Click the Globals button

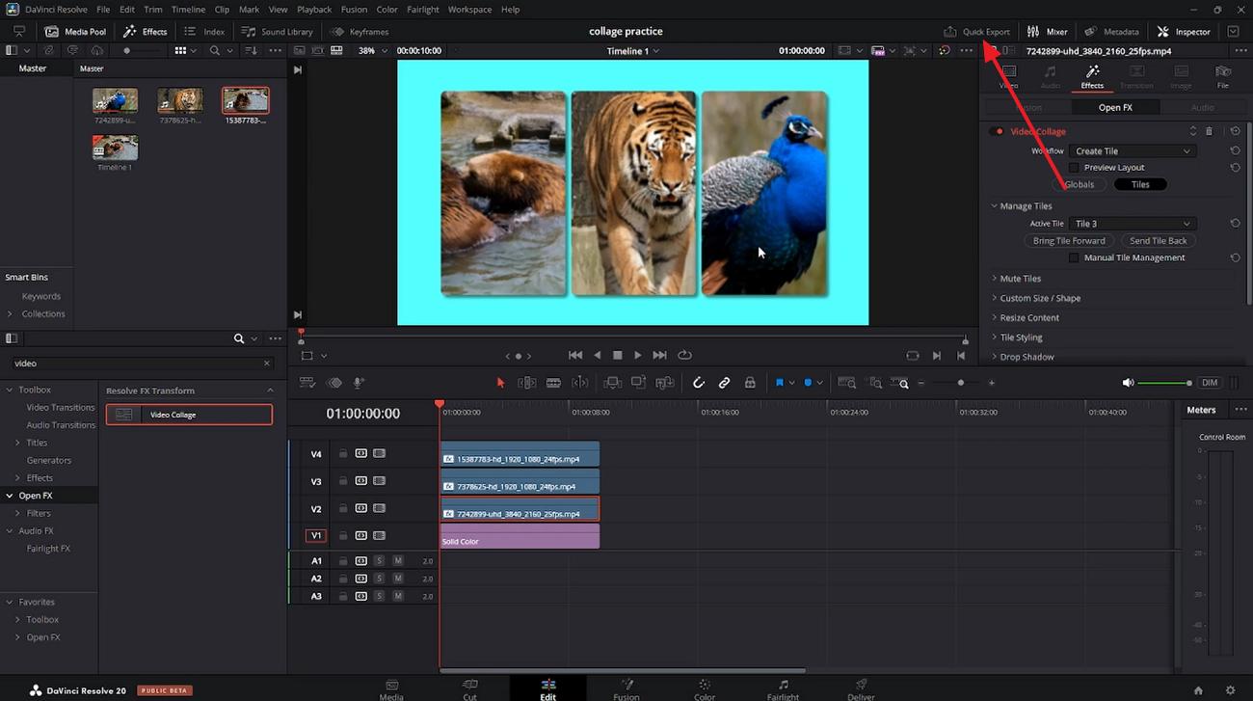tap(1079, 184)
